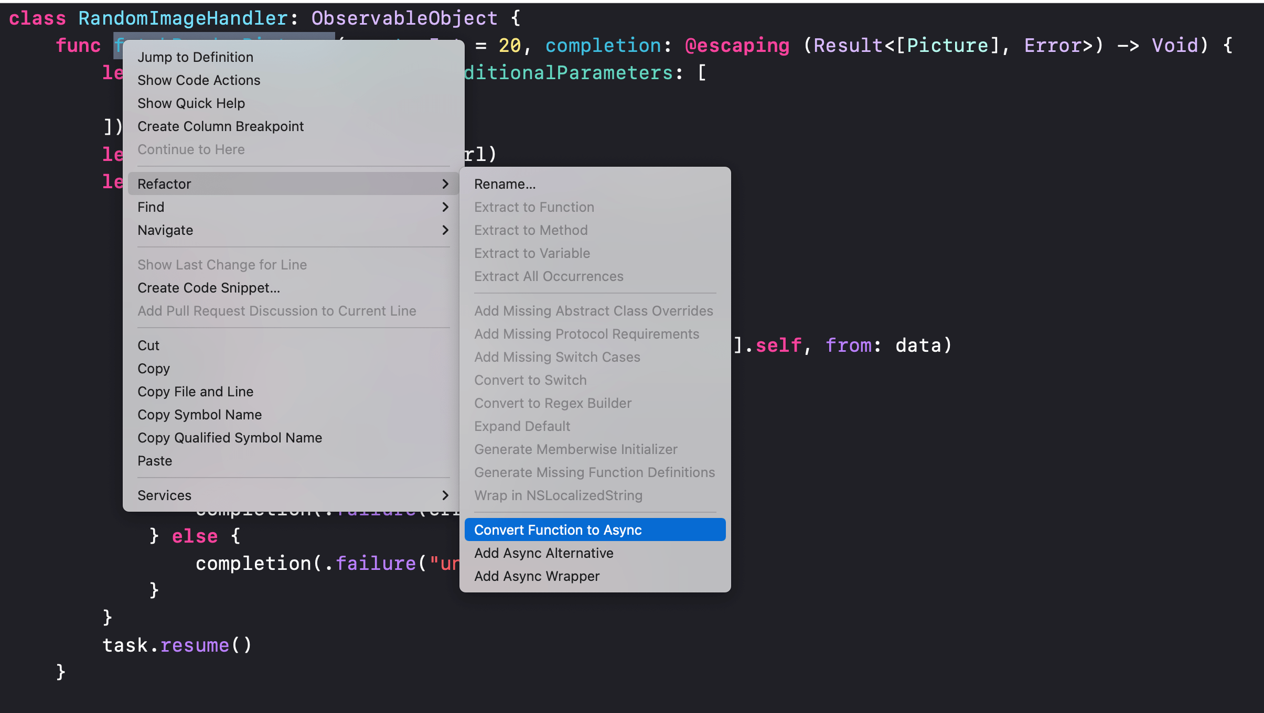
Task: Select Copy Qualified Symbol Name
Action: click(x=229, y=437)
